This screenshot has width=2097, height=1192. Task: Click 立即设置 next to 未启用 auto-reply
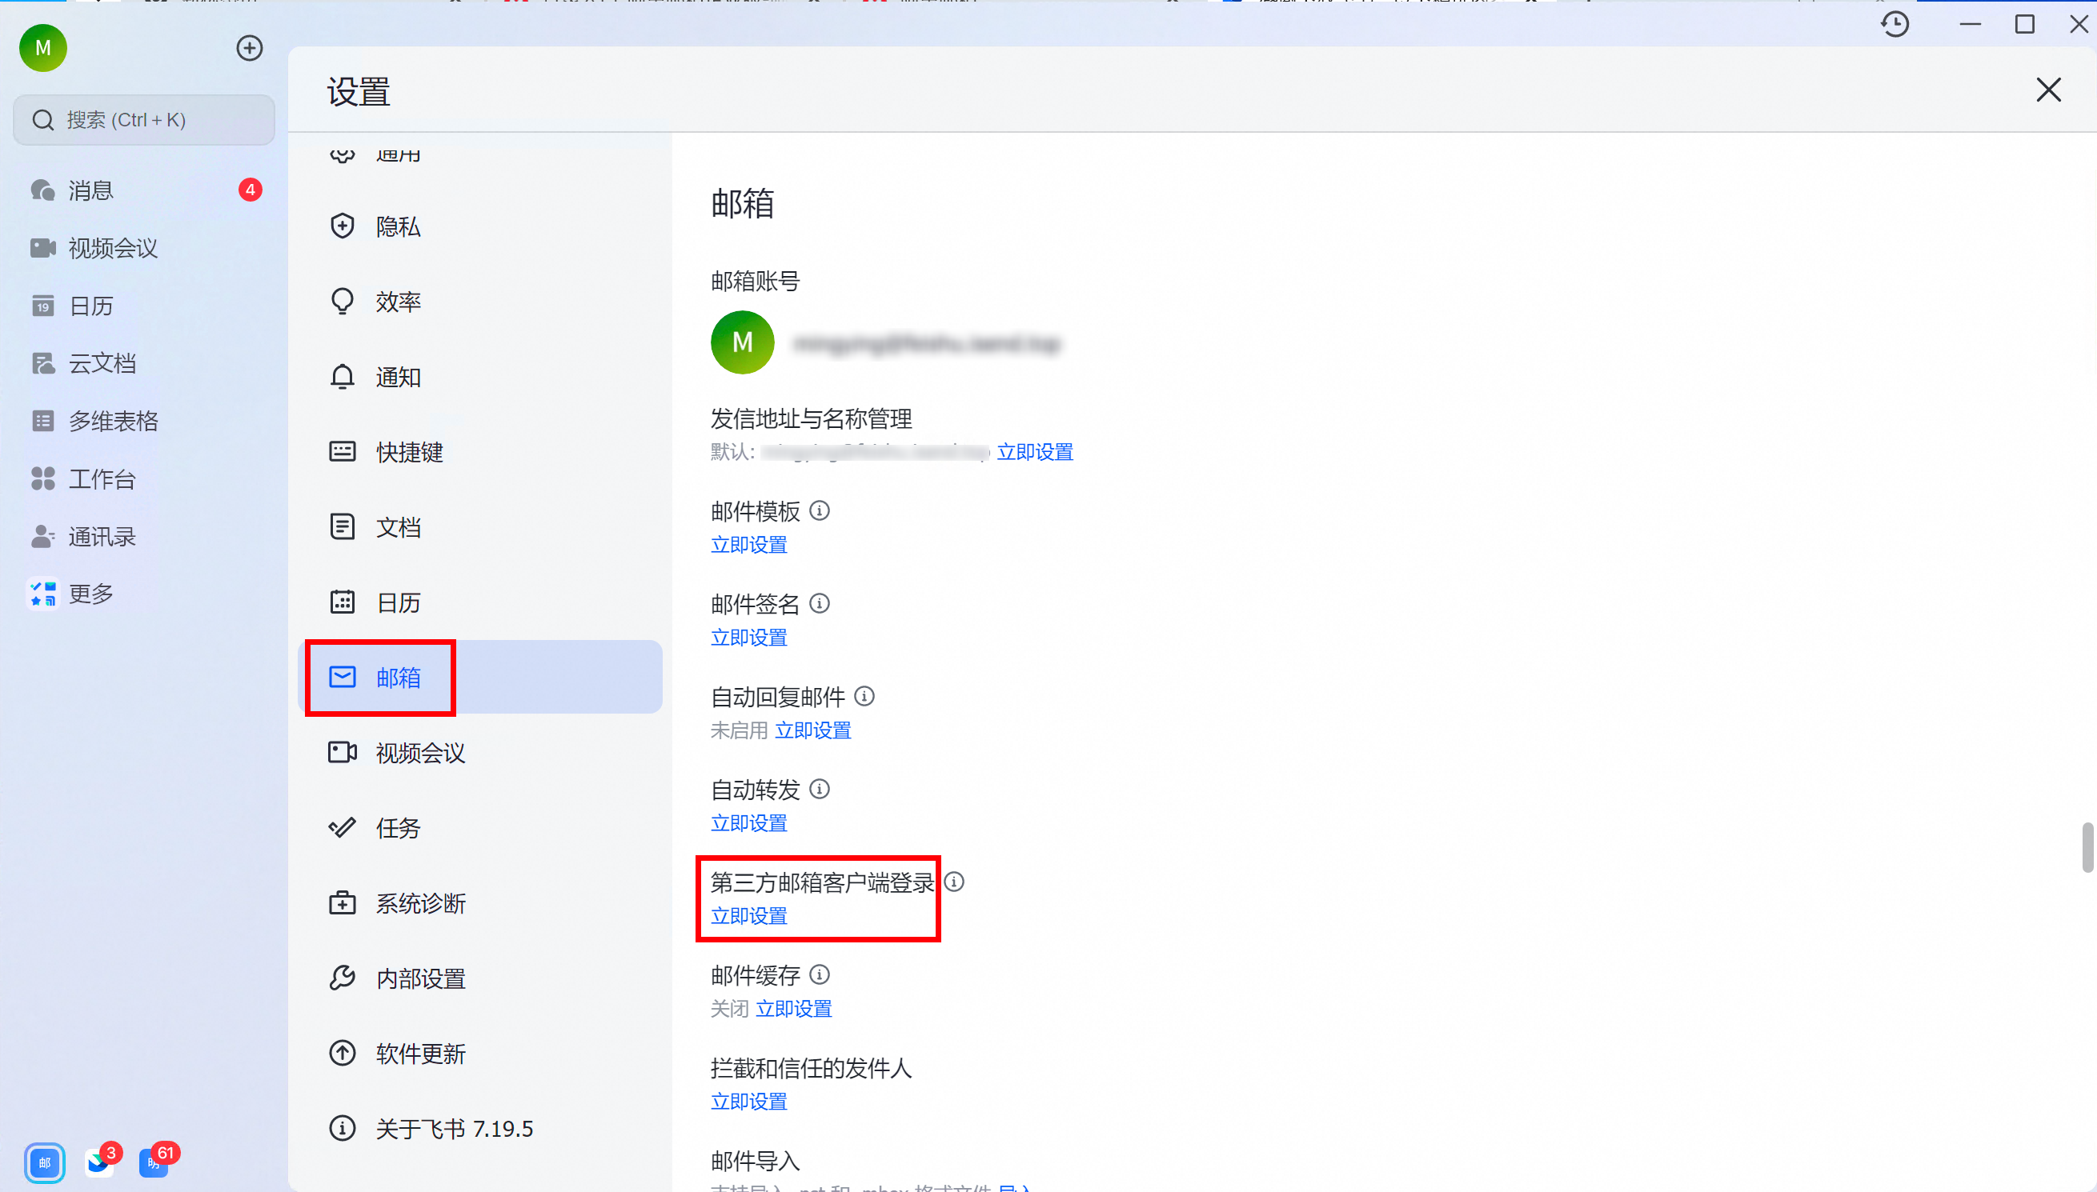pyautogui.click(x=813, y=730)
